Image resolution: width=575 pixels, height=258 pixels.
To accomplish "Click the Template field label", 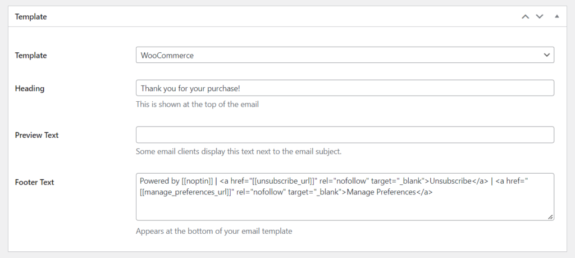I will point(31,56).
